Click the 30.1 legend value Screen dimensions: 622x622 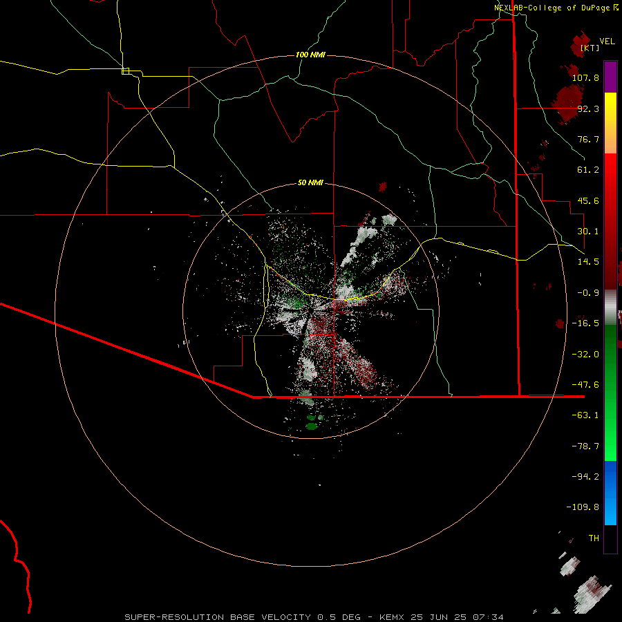(x=588, y=232)
